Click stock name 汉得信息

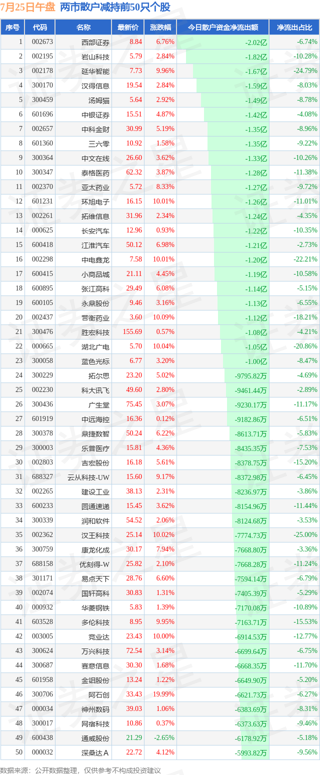pos(95,85)
